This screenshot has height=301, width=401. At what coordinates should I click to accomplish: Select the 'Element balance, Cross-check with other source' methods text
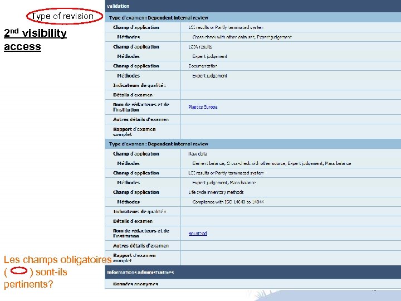(272, 163)
